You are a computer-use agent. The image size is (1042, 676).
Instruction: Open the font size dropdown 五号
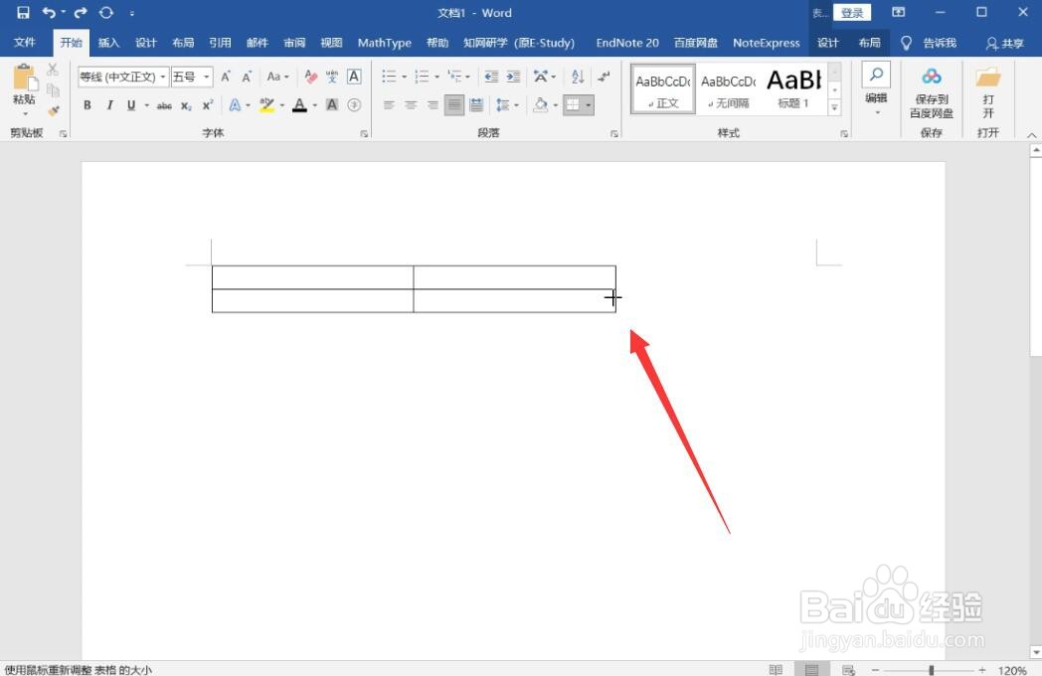[207, 77]
